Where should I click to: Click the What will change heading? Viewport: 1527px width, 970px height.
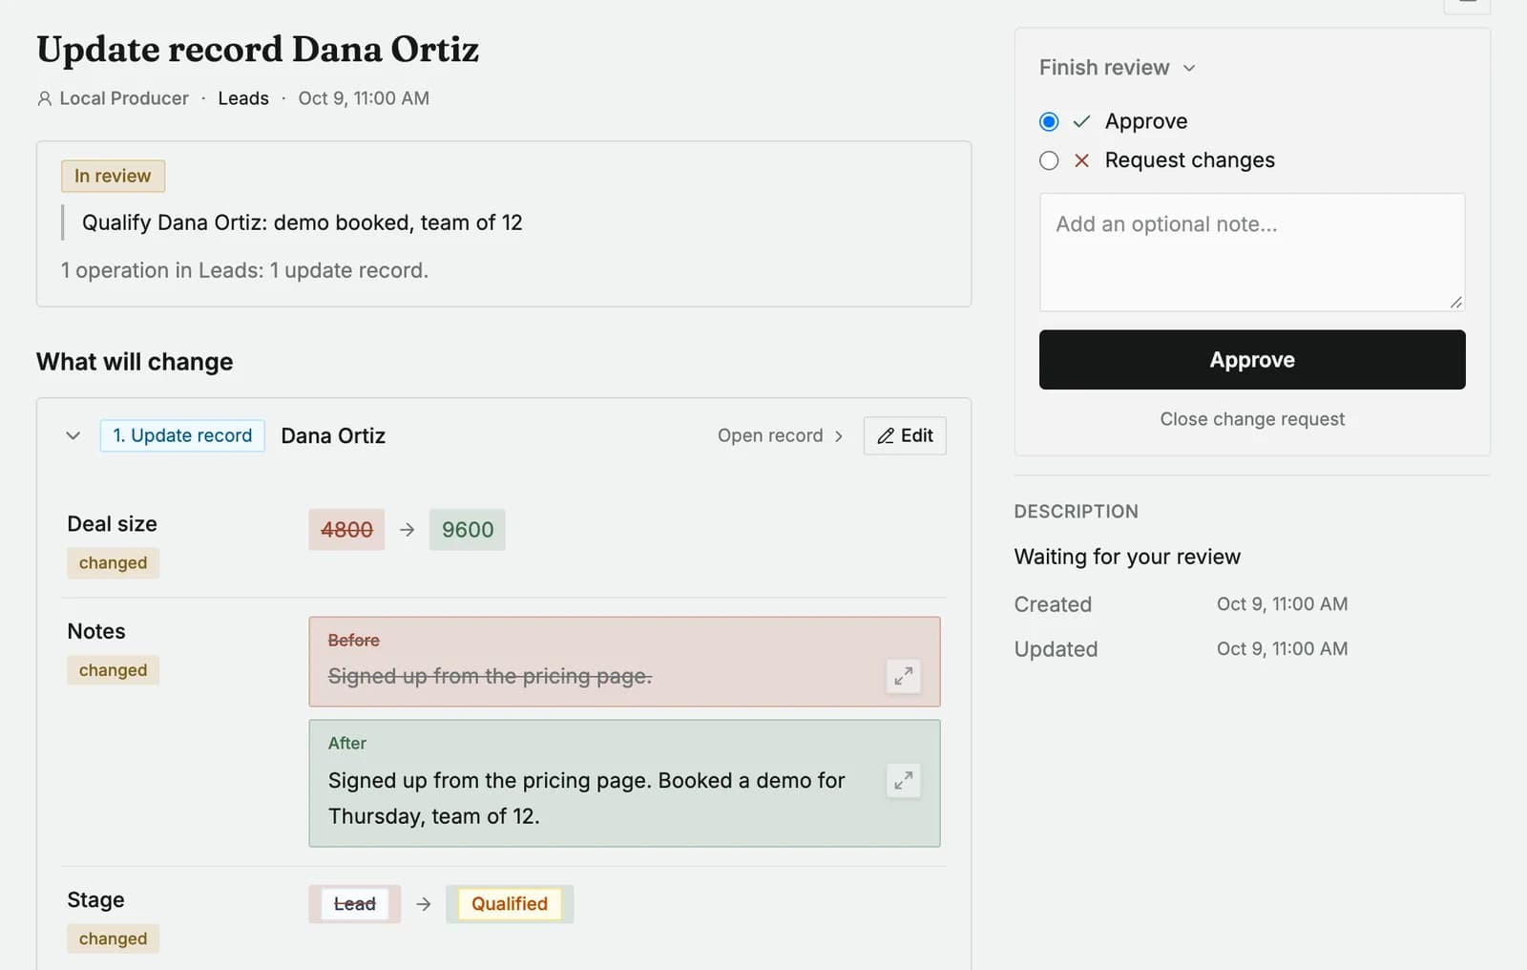point(135,362)
